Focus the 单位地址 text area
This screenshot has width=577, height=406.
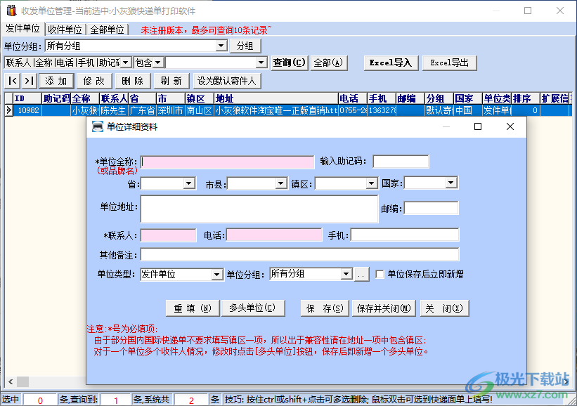(259, 209)
